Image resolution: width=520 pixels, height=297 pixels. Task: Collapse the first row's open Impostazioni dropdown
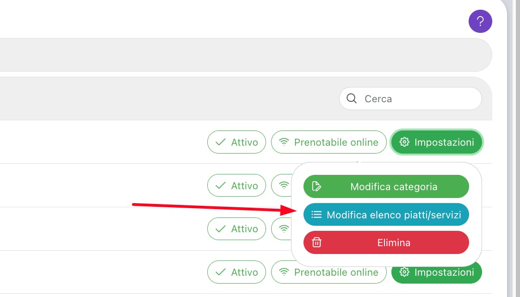pyautogui.click(x=436, y=142)
